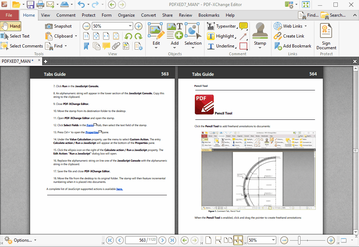Click the Search... button at top right
The image size is (359, 247).
pos(333,15)
